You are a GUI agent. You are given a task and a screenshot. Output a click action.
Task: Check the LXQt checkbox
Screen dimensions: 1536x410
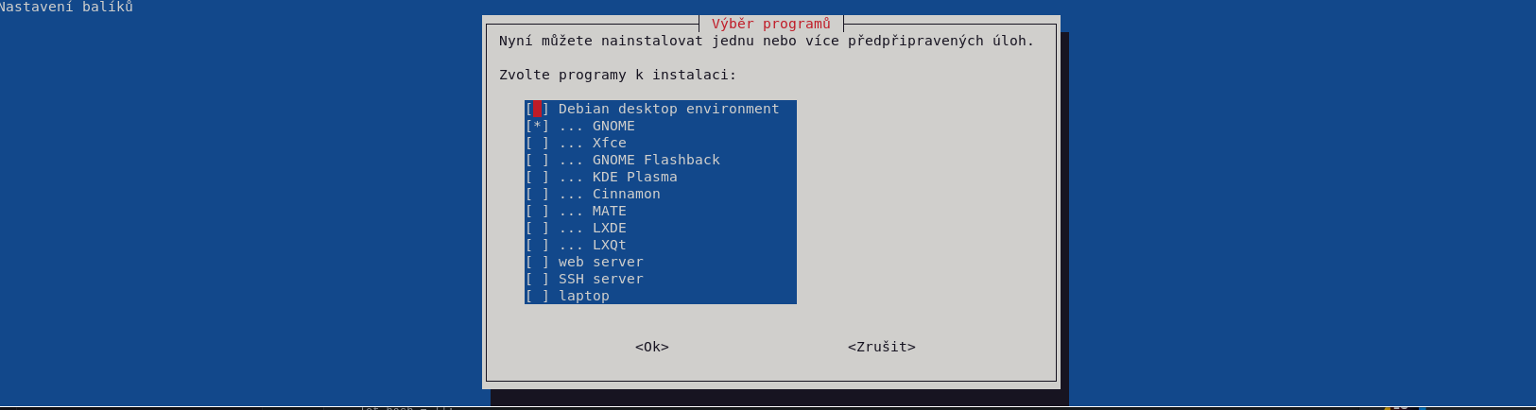click(537, 245)
